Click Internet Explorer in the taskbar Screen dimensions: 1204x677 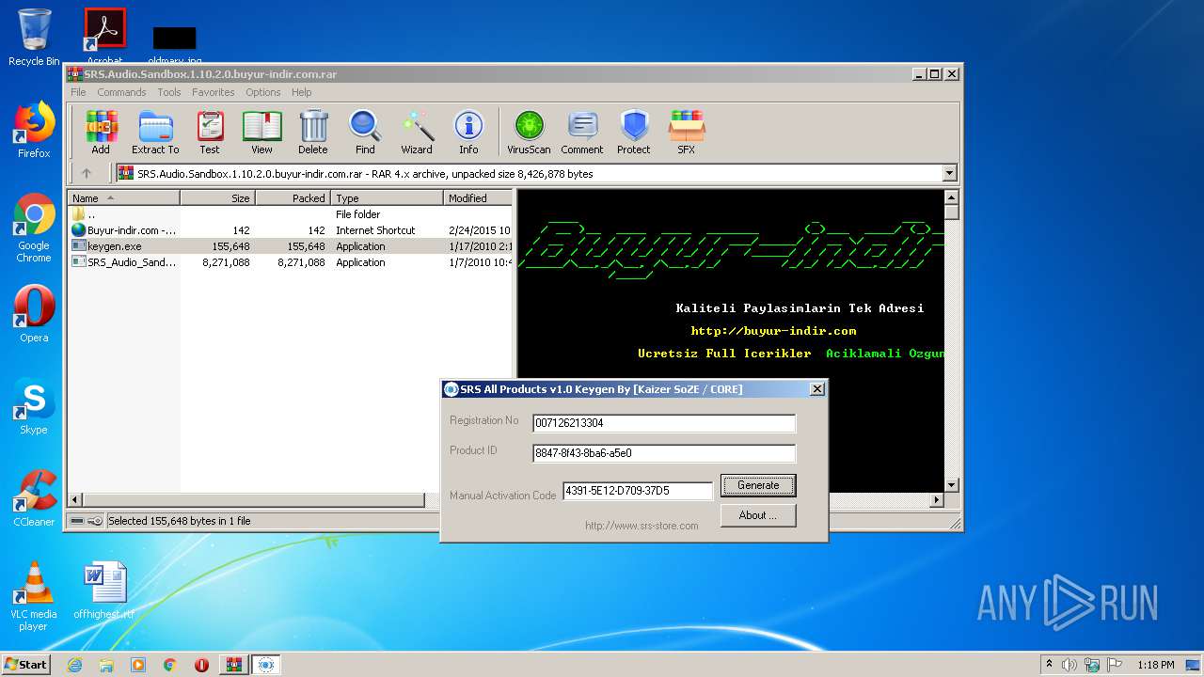tap(74, 665)
